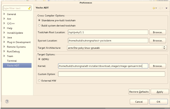Select Standalone pre-built toolchain option
The height and width of the screenshot is (109, 170).
pyautogui.click(x=39, y=20)
